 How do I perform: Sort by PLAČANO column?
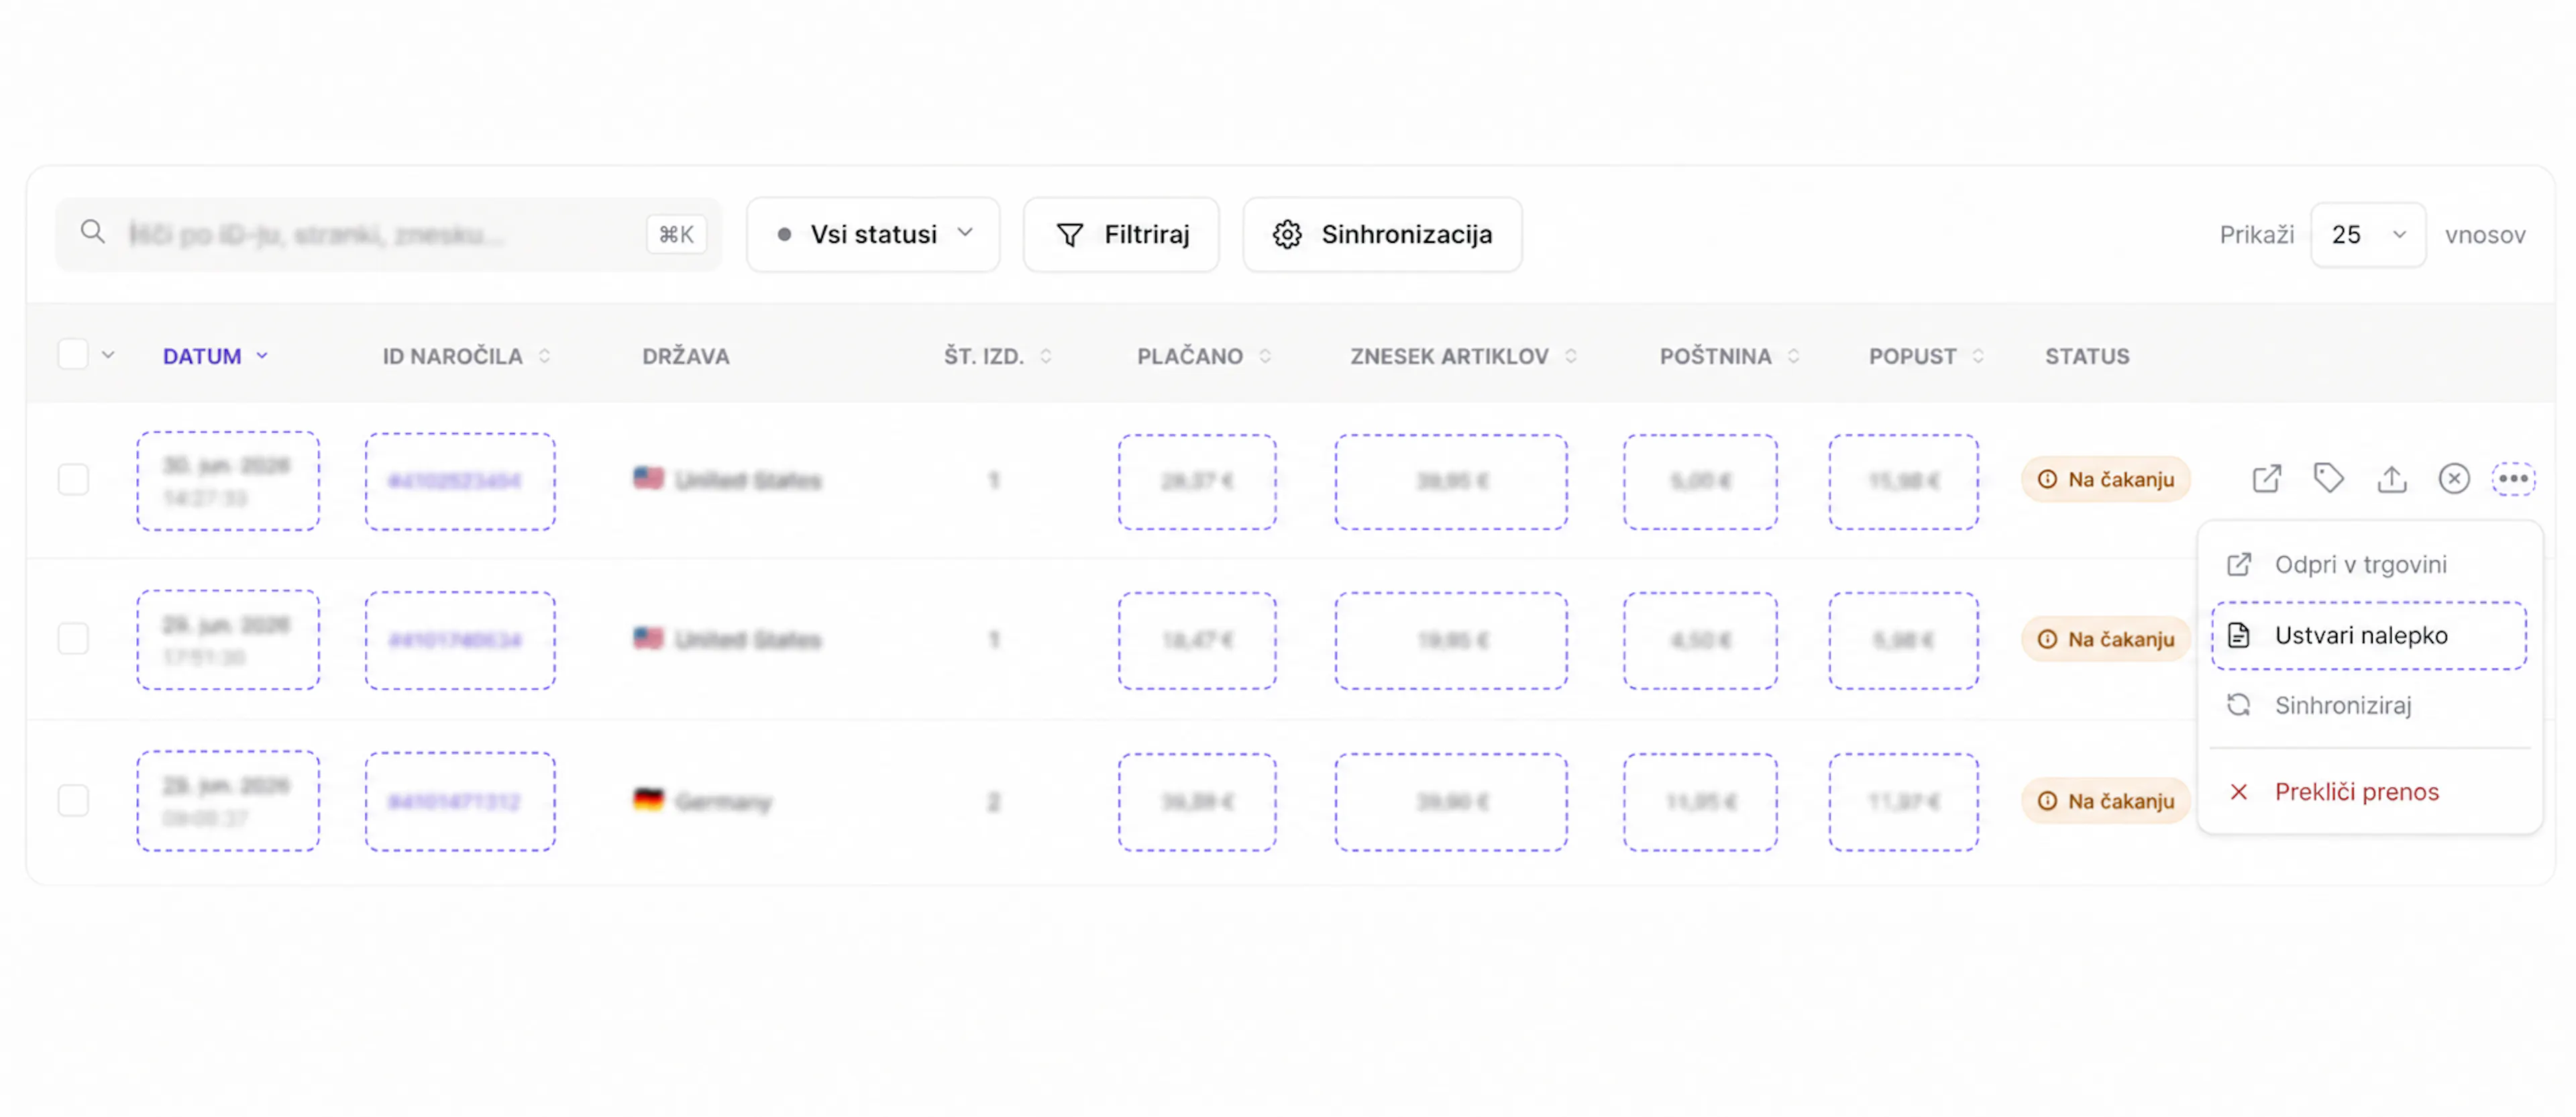(1204, 356)
